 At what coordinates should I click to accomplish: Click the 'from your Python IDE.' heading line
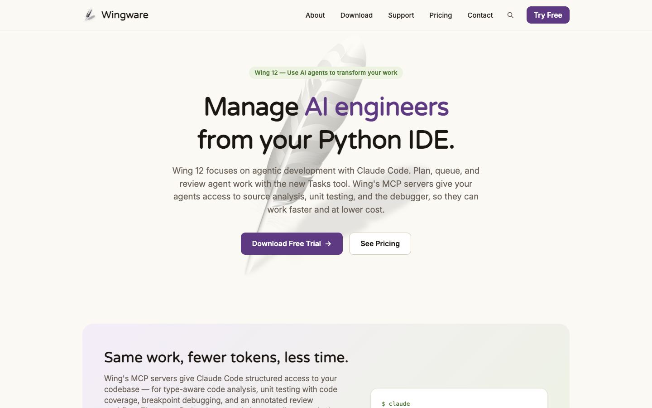pos(326,140)
